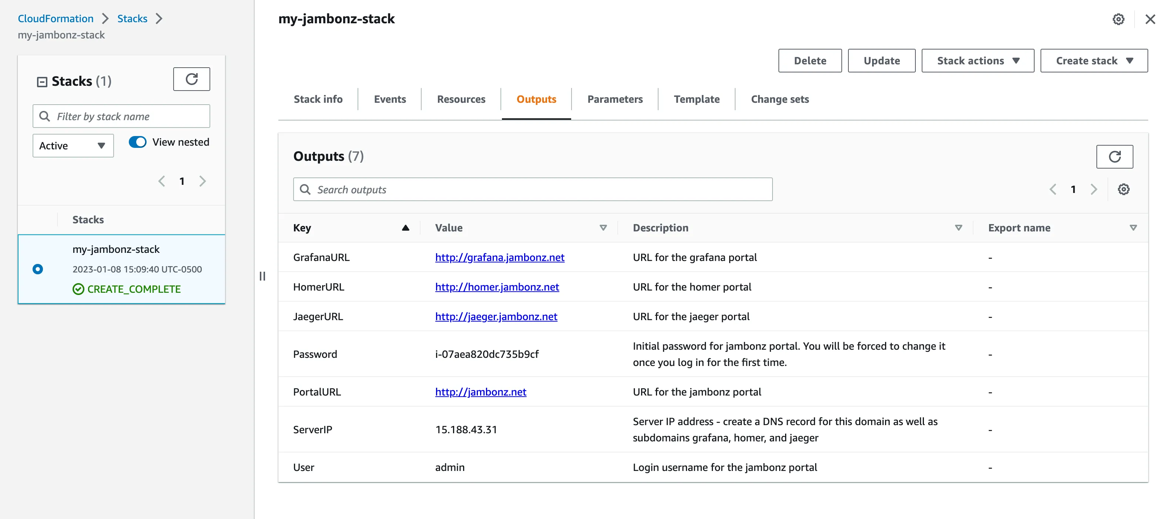Switch to the Stack info tab
Viewport: 1166px width, 519px height.
pyautogui.click(x=318, y=99)
